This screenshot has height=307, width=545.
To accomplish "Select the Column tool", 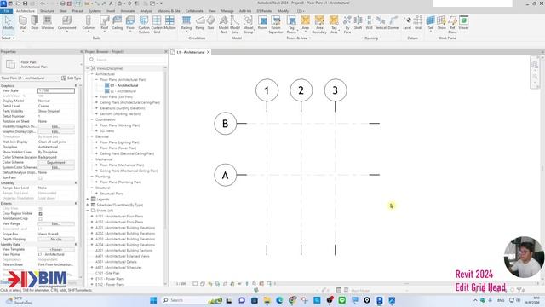I will point(89,23).
